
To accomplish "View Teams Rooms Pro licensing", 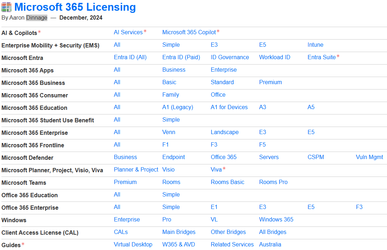I will (x=273, y=182).
